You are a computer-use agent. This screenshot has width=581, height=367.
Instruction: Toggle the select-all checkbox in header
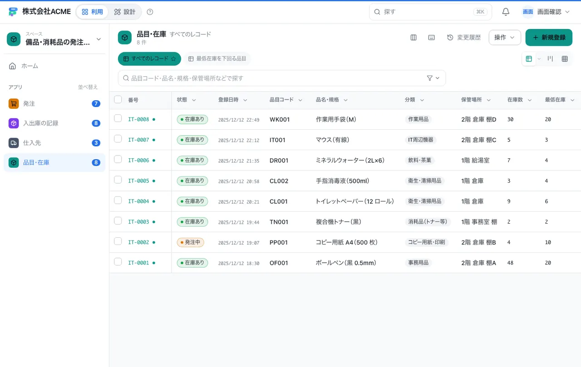118,99
